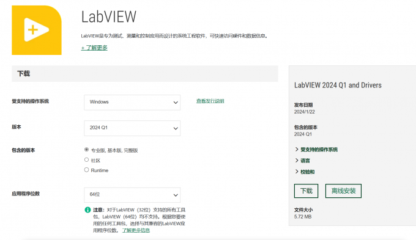Click the green info icon beside 注意
This screenshot has width=416, height=240.
click(87, 210)
